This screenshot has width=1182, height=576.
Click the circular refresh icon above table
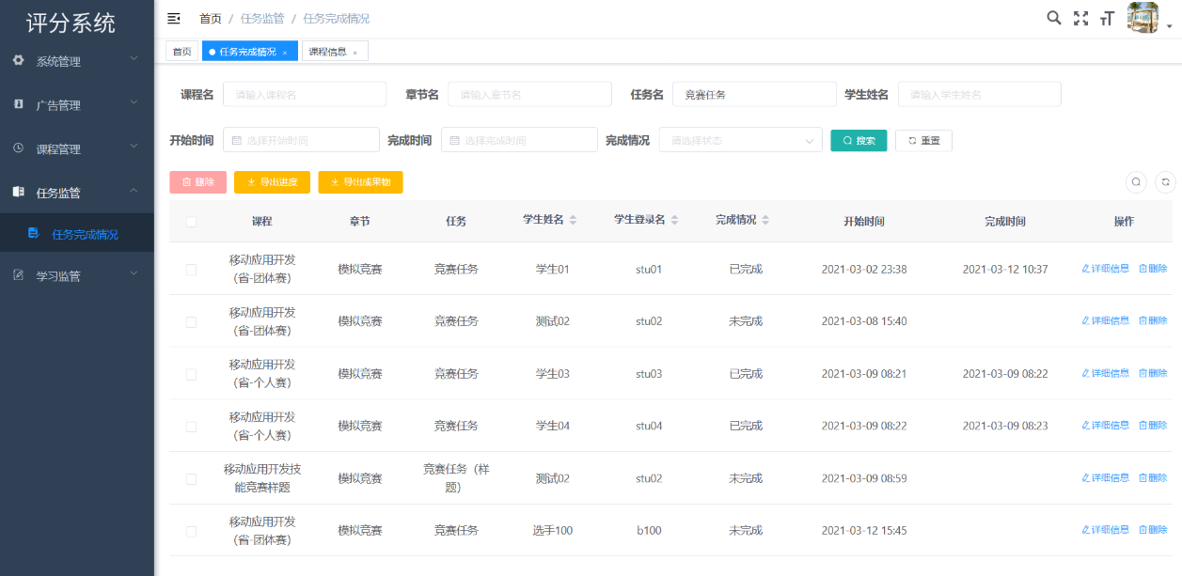point(1165,182)
